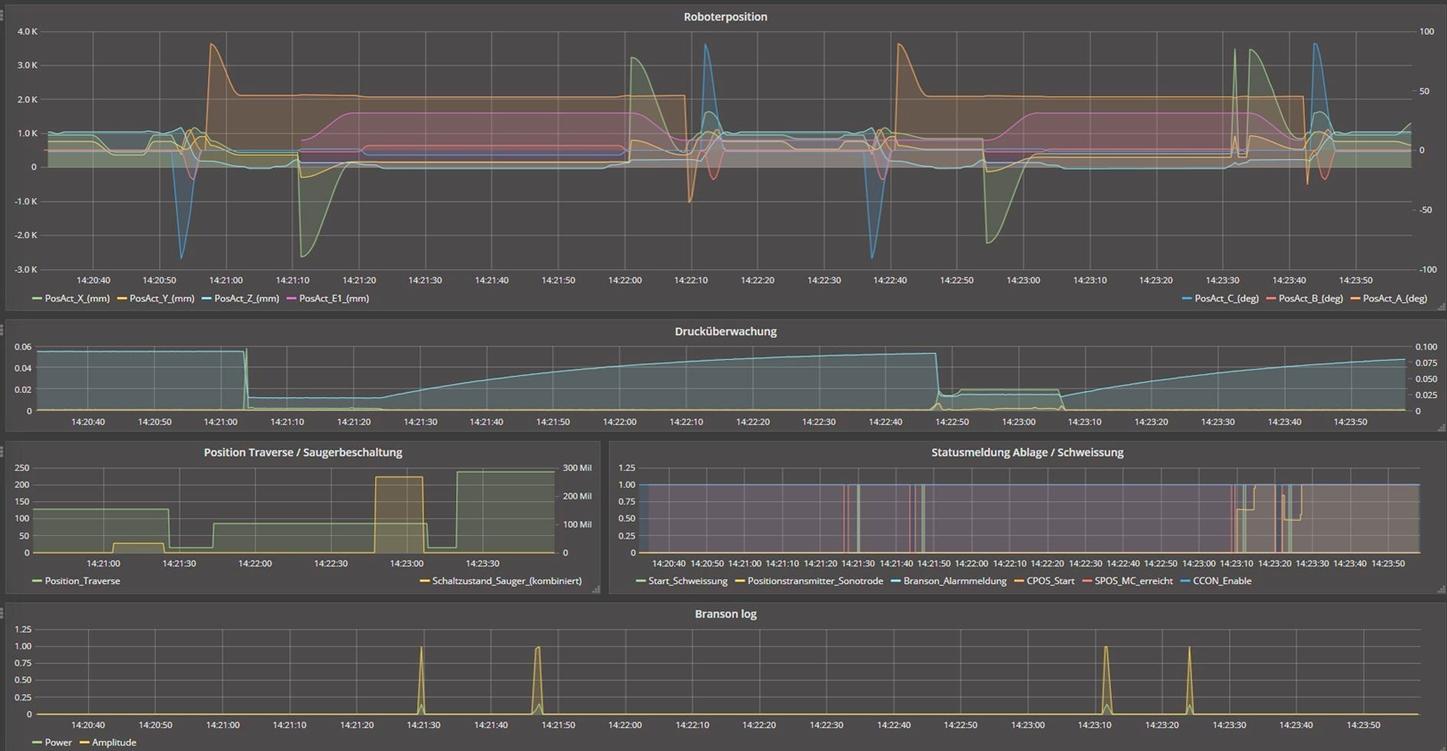Viewport: 1447px width, 751px height.
Task: Click the Start_Schweissung legend color line
Action: point(641,581)
